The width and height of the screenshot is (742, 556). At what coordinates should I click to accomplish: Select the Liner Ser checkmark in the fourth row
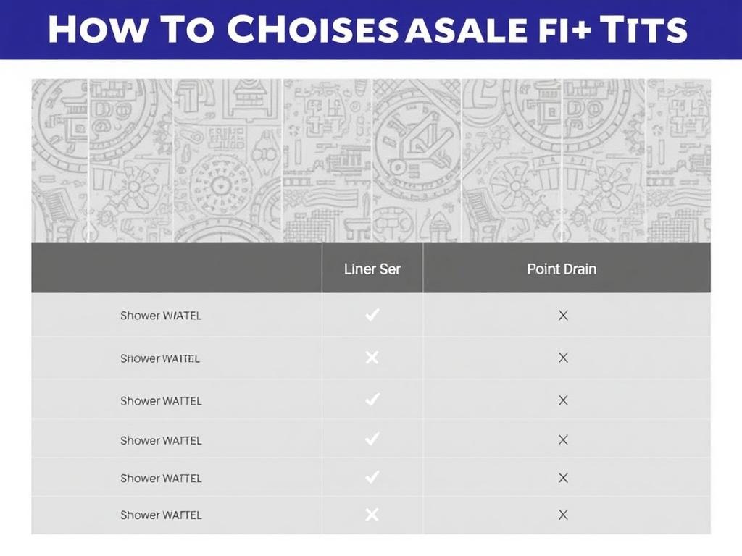pos(372,439)
